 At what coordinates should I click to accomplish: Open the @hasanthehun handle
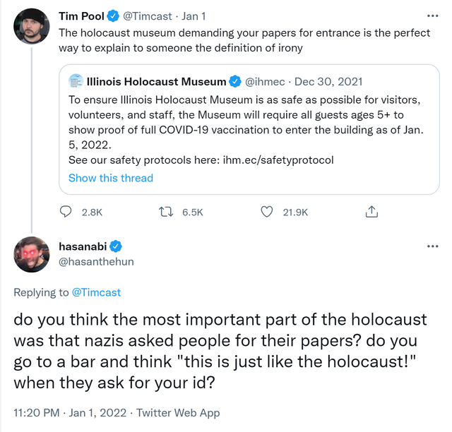pos(97,261)
